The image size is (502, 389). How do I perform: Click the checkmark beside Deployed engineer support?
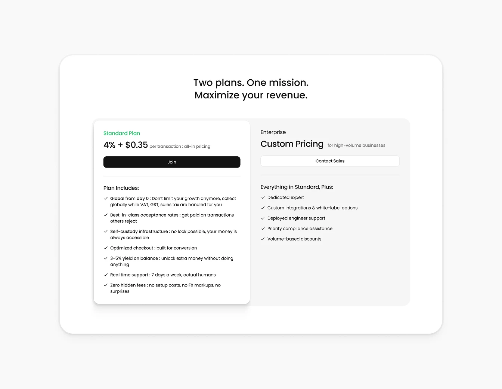[263, 218]
